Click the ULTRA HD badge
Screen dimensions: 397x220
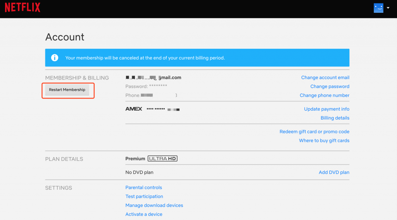[162, 159]
